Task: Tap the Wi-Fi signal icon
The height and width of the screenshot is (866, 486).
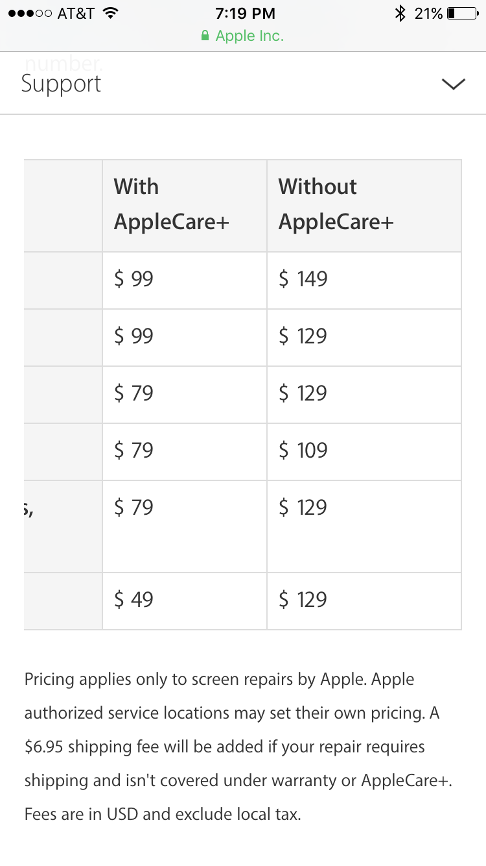Action: pos(111,13)
